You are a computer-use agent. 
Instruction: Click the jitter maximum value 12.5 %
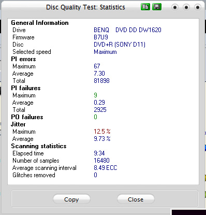point(102,132)
